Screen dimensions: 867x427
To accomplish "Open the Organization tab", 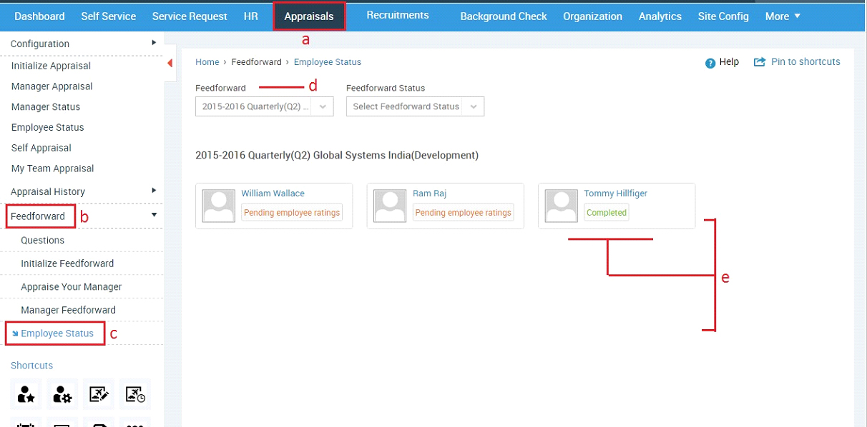I will pyautogui.click(x=592, y=16).
